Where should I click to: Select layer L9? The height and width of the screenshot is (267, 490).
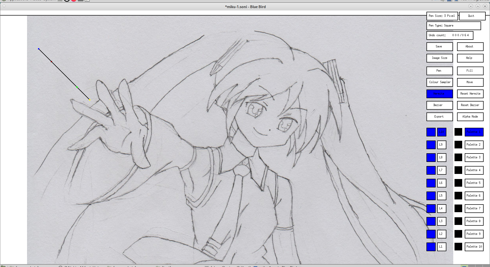442,145
